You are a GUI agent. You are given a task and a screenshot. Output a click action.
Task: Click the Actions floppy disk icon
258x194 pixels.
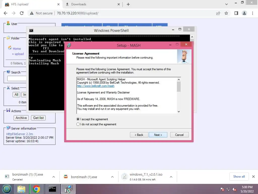(8, 110)
